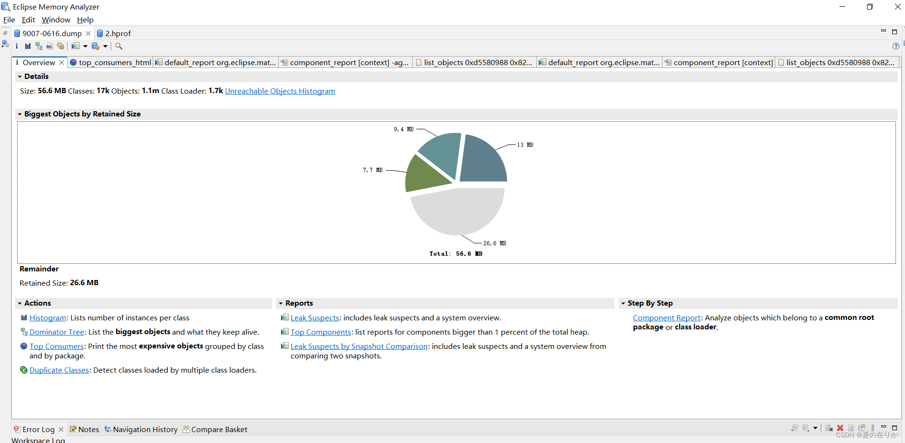Click the Top Consumers action link

click(x=57, y=346)
